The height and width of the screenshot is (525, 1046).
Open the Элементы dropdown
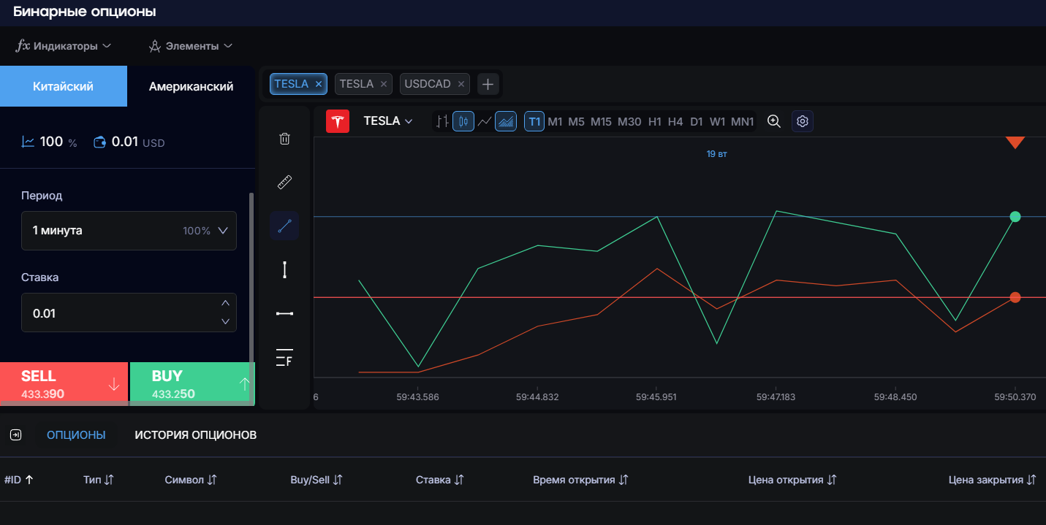click(x=191, y=46)
